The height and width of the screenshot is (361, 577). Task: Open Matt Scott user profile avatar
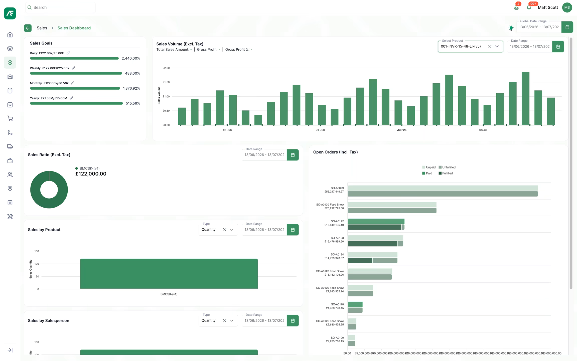coord(567,7)
